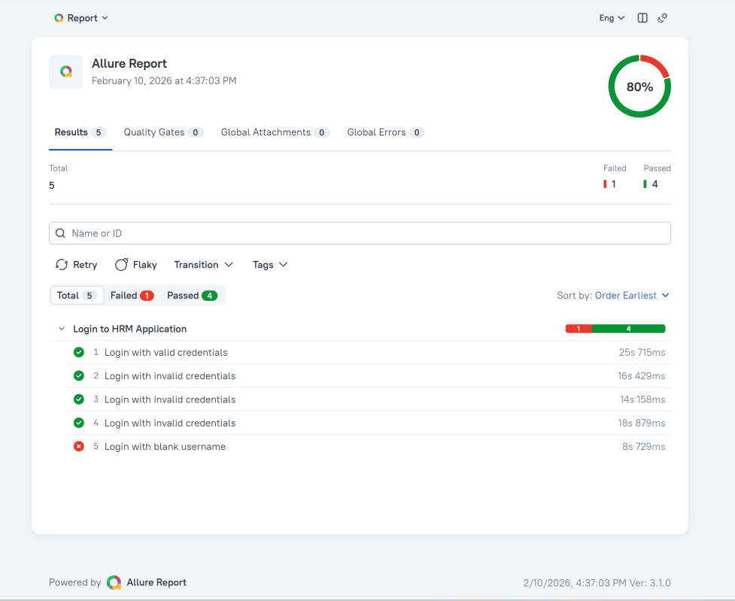Collapse the Login to HRM Application suite
The image size is (735, 601).
point(62,329)
